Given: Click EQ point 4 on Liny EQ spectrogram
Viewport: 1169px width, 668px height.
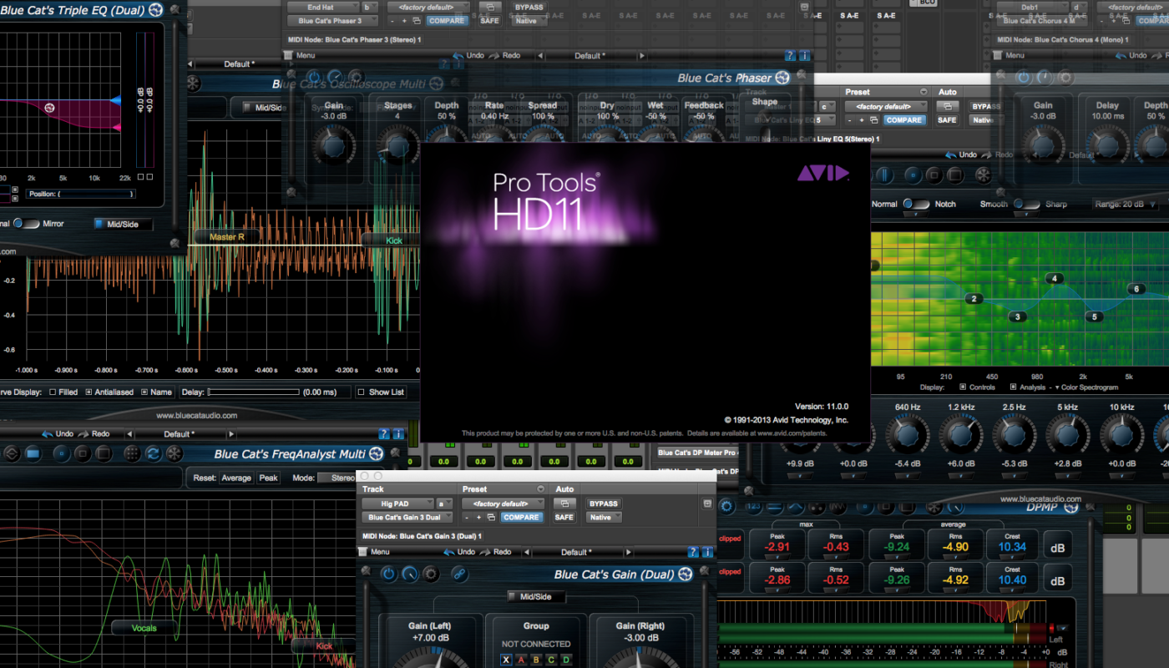Looking at the screenshot, I should [x=1055, y=279].
